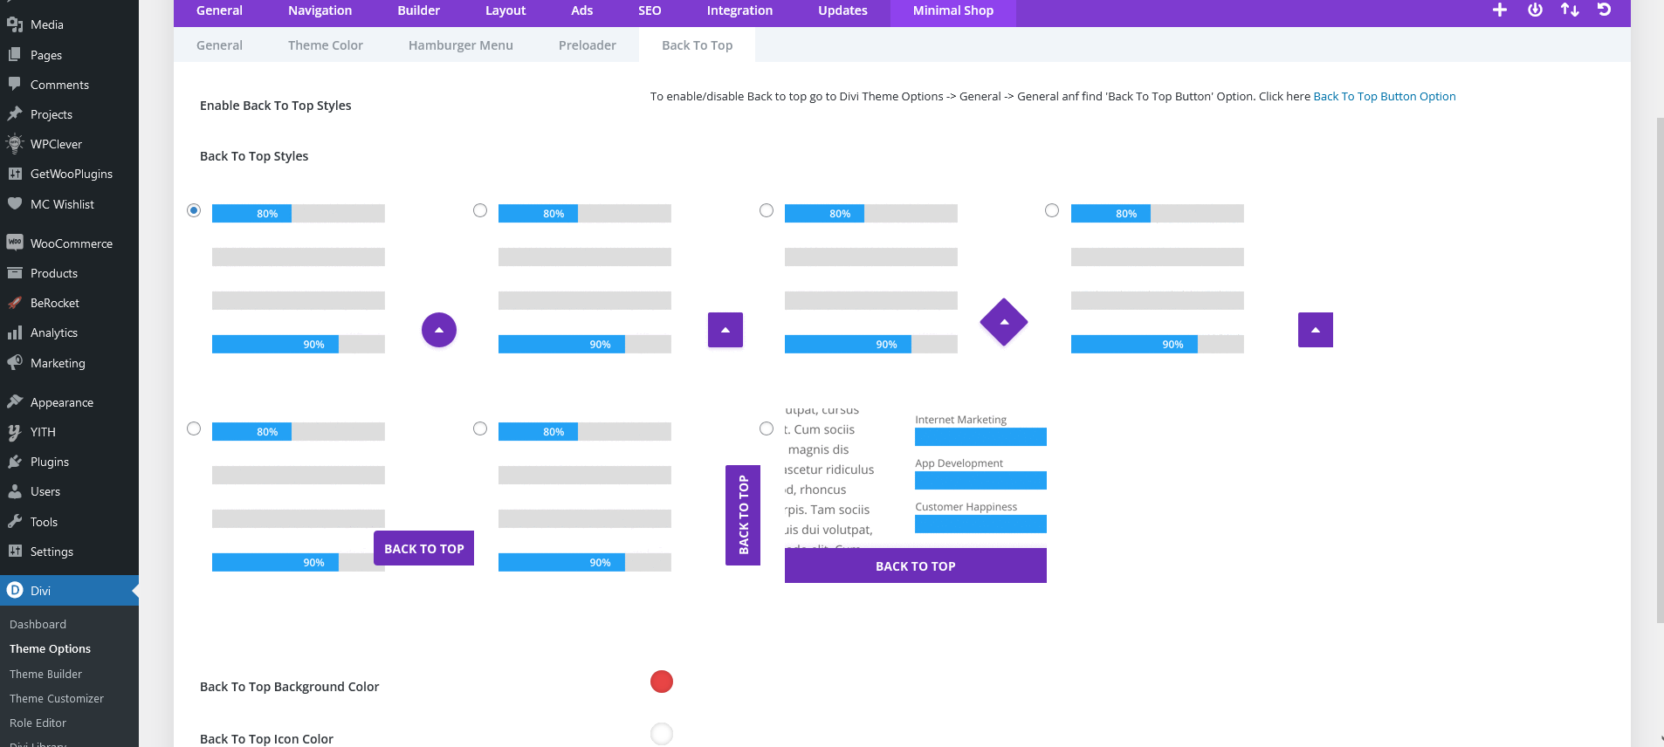
Task: Click the BeRocket rocket icon
Action: pos(15,302)
